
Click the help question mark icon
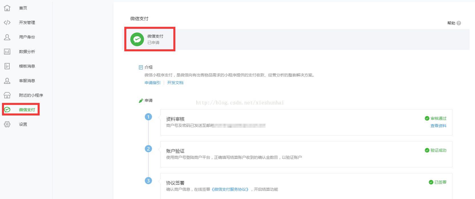pyautogui.click(x=459, y=23)
